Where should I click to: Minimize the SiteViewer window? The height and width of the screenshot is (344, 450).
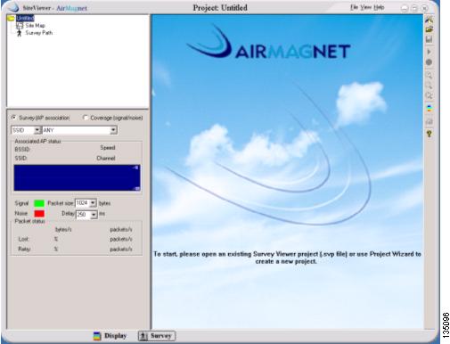tap(405, 9)
